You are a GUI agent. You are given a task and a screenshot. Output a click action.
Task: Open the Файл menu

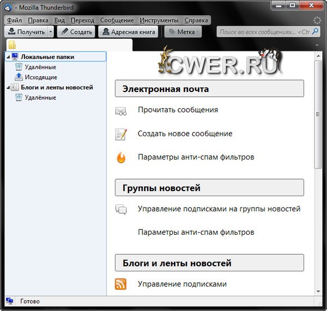coord(14,20)
